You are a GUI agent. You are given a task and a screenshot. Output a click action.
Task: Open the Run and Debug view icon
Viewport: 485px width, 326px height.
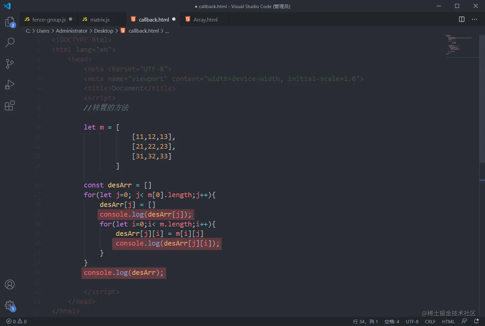click(10, 84)
